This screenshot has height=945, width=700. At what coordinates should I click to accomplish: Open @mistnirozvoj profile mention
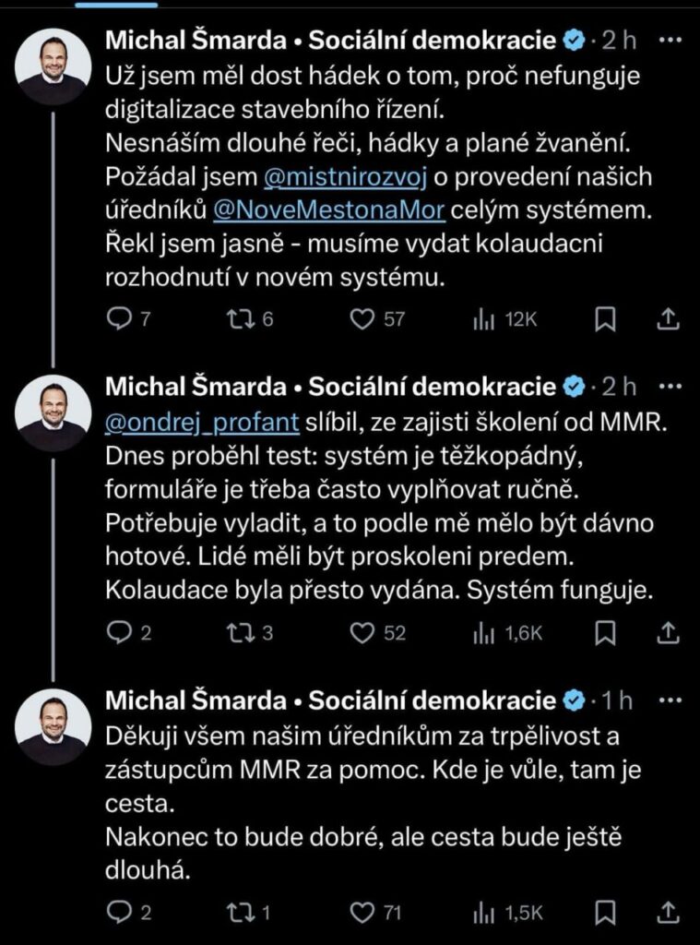coord(346,177)
